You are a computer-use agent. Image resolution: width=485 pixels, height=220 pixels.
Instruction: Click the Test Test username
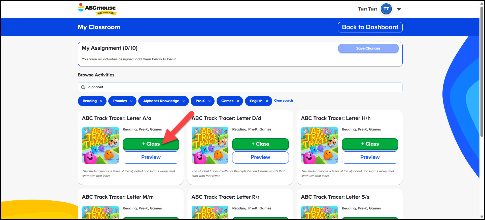click(367, 9)
